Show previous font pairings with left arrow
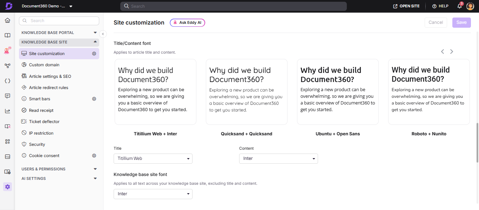479x210 pixels. [443, 52]
